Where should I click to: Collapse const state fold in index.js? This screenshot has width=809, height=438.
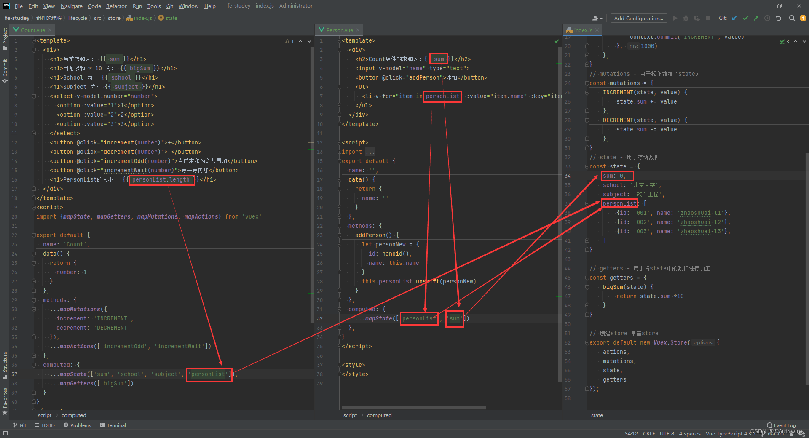point(587,166)
